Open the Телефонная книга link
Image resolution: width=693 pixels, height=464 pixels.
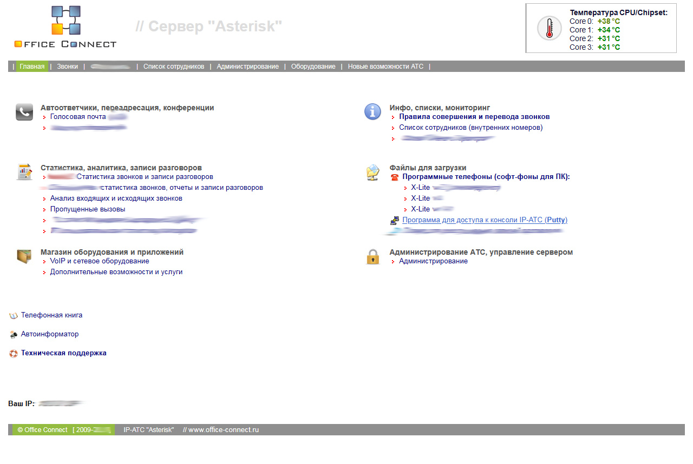51,315
